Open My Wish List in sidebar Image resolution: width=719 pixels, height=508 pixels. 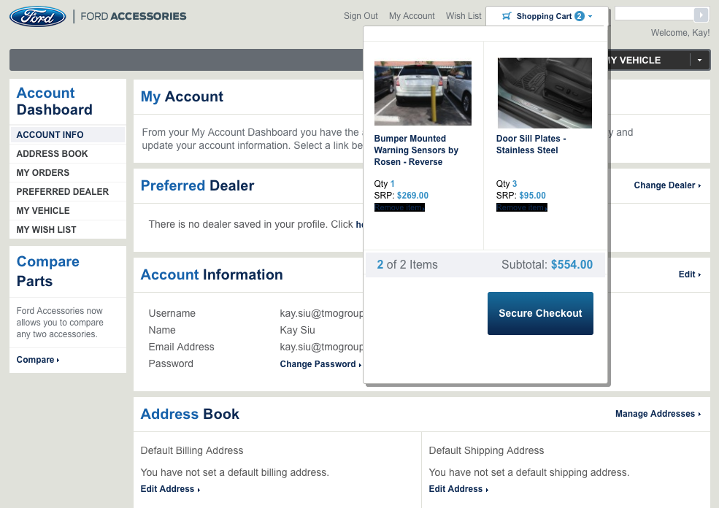(67, 230)
